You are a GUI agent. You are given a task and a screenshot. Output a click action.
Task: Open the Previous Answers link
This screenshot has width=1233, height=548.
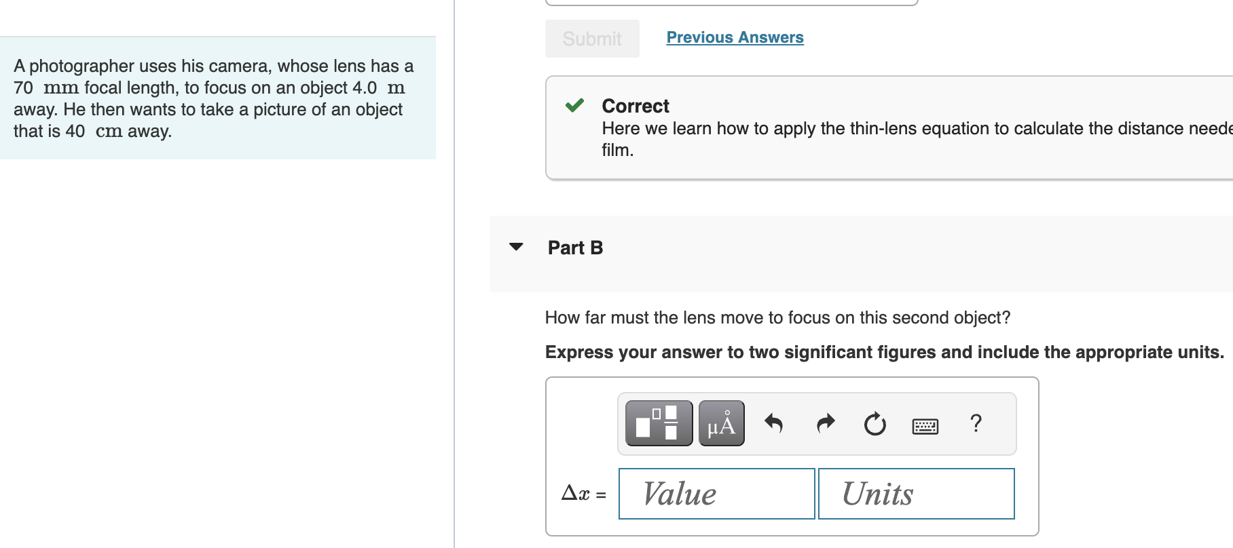tap(735, 37)
